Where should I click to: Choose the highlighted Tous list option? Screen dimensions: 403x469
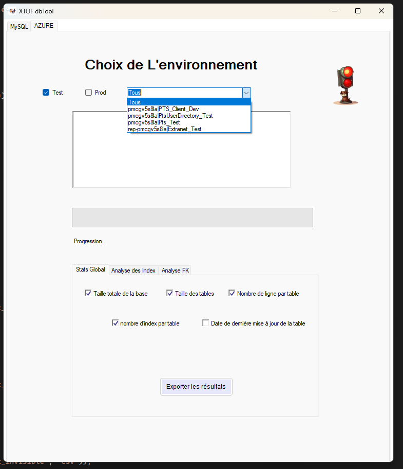[x=188, y=102]
